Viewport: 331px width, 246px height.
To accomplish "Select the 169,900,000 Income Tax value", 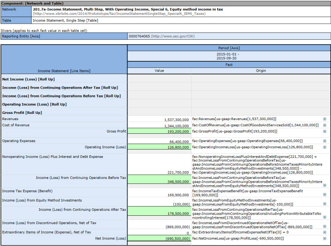I will tap(159, 193).
